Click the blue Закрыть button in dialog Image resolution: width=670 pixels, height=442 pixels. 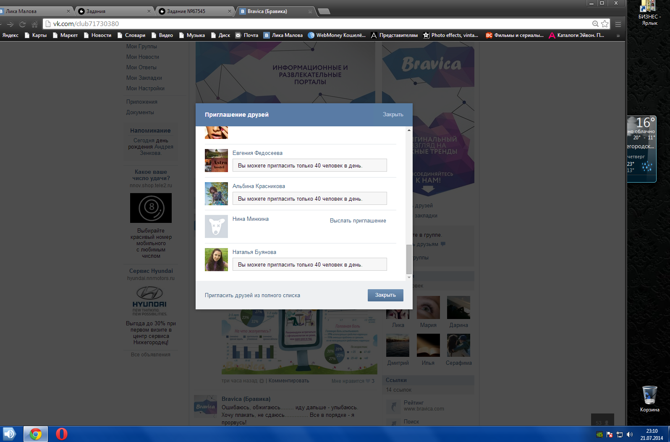(x=385, y=295)
